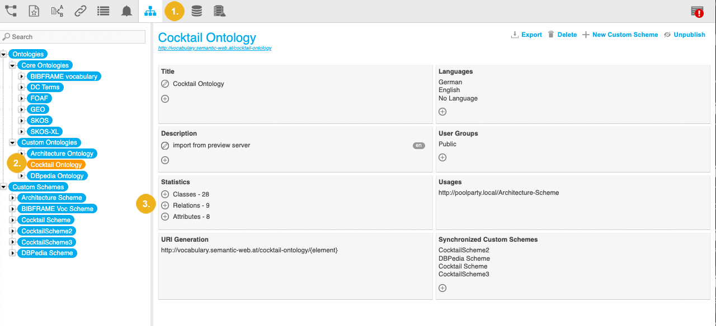Click the list view icon in toolbar
The height and width of the screenshot is (326, 716).
click(x=103, y=11)
